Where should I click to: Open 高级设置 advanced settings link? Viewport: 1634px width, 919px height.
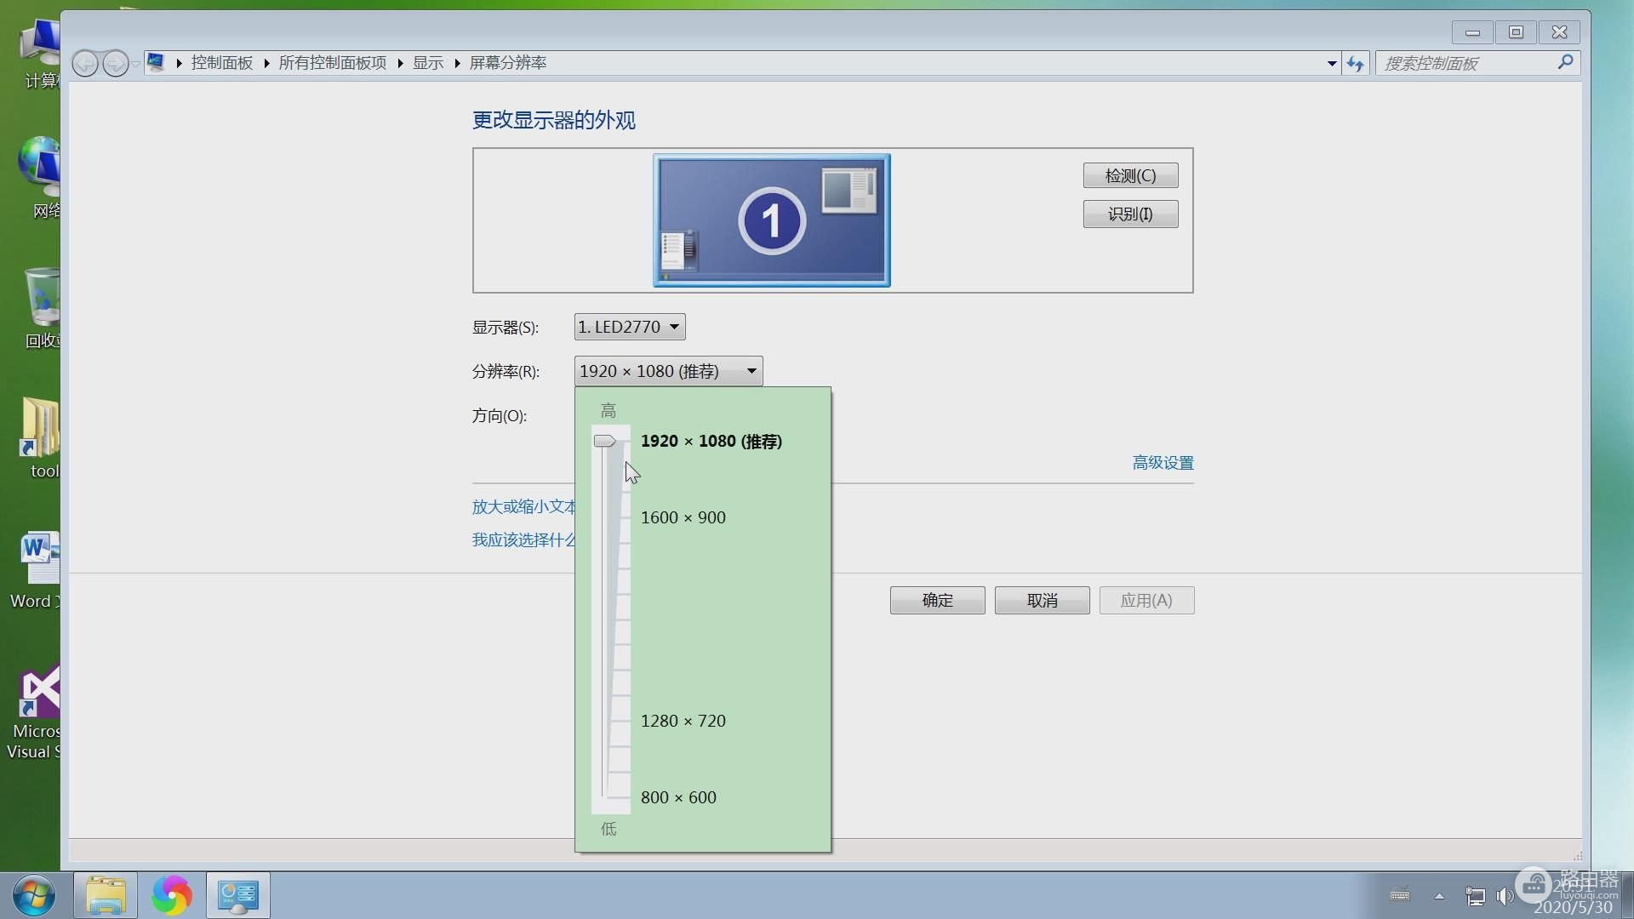(1163, 461)
